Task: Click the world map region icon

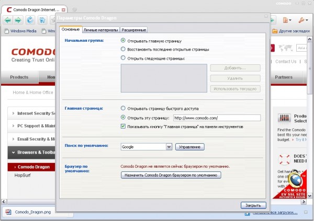Action: pyautogui.click(x=285, y=48)
